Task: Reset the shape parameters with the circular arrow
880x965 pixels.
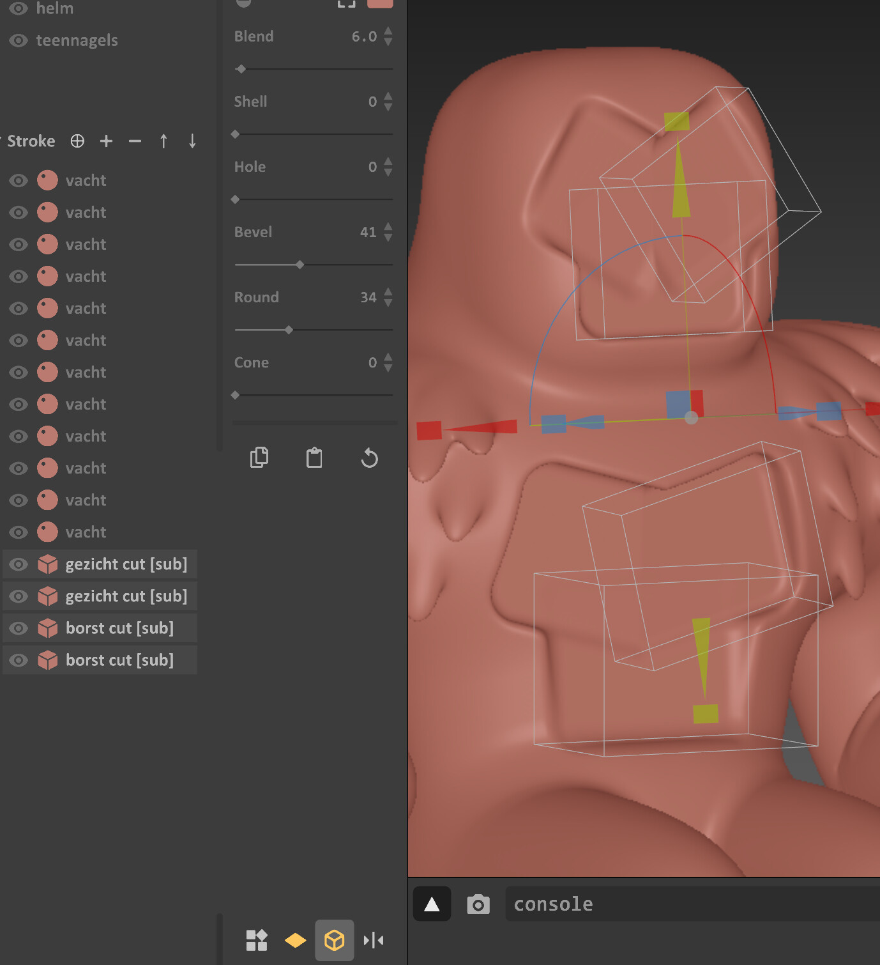Action: (x=369, y=458)
